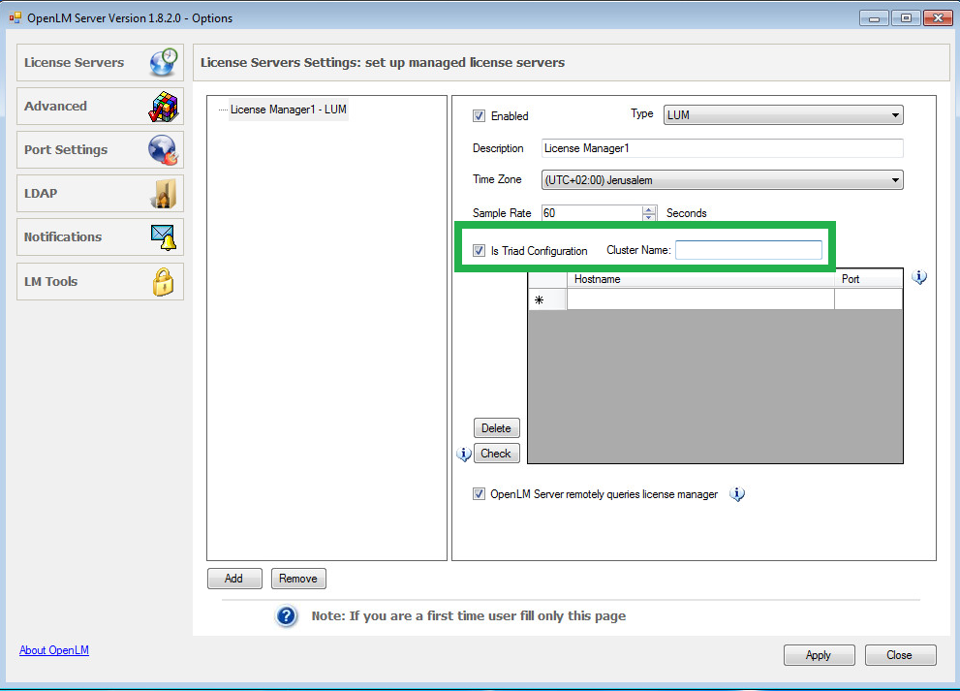The image size is (960, 691).
Task: Click the globe plug Port Settings icon
Action: click(163, 150)
